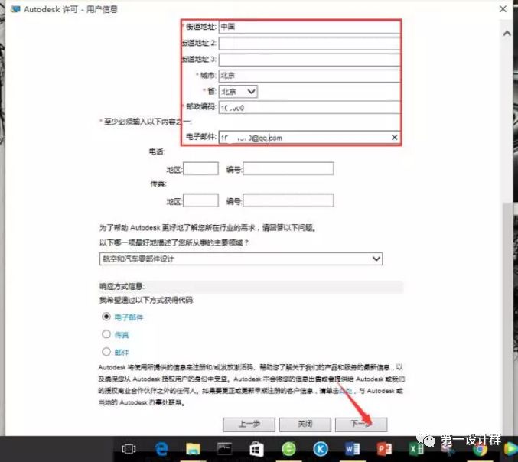Launch PowerPoint from the taskbar
The image size is (518, 462).
tap(384, 449)
